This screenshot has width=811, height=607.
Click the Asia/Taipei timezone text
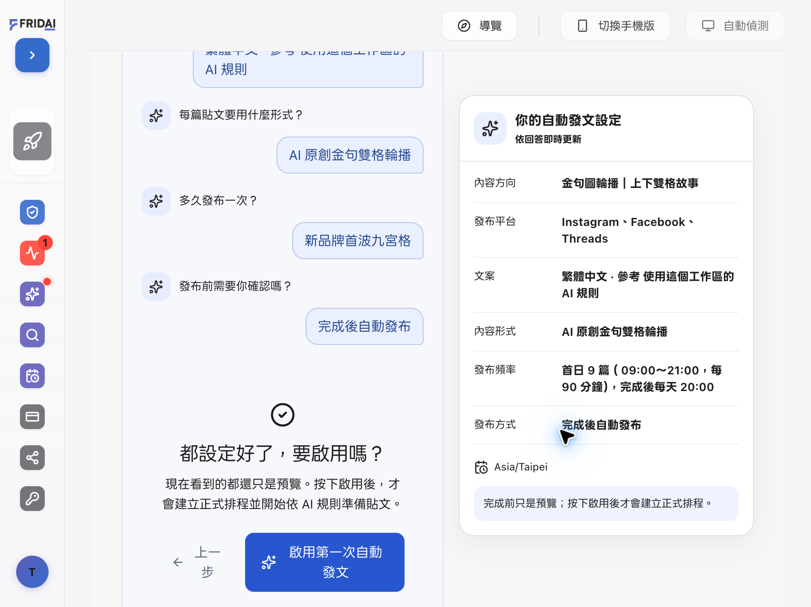[521, 467]
